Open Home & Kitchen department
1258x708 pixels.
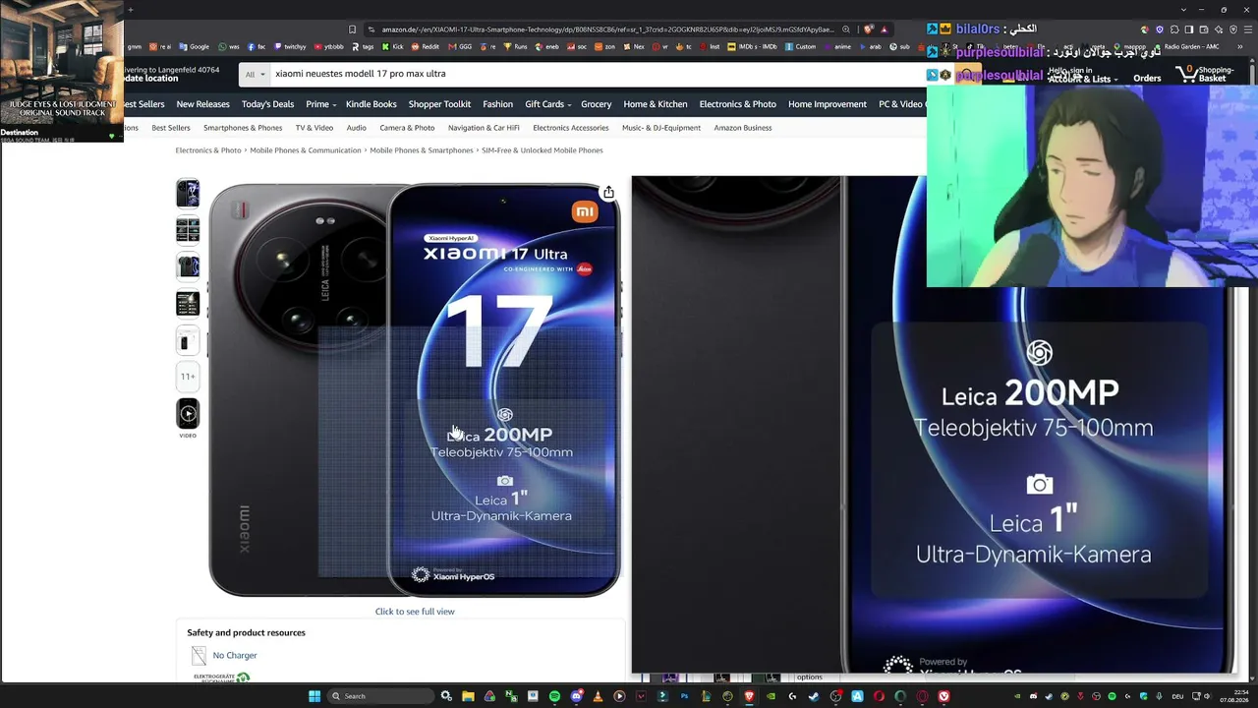coord(656,104)
